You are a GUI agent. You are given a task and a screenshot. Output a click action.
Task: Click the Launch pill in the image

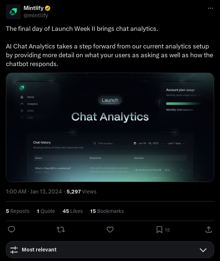110,100
